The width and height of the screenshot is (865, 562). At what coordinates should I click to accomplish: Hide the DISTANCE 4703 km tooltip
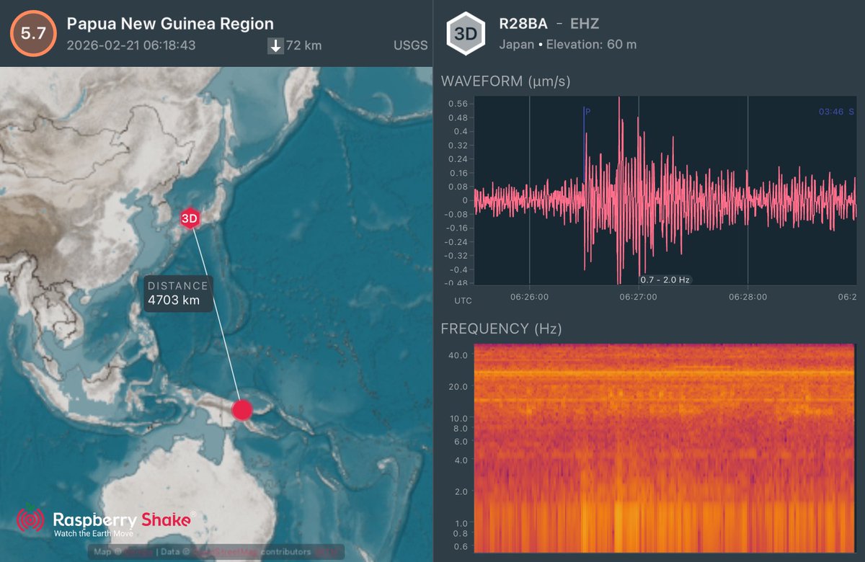(x=177, y=293)
